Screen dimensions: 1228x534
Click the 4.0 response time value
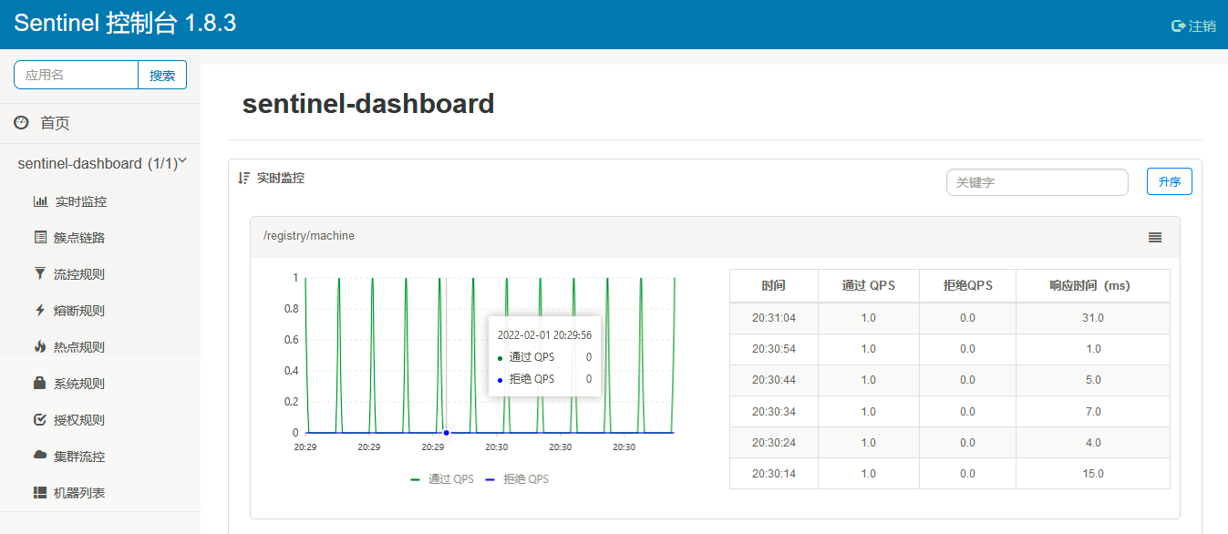[1093, 443]
